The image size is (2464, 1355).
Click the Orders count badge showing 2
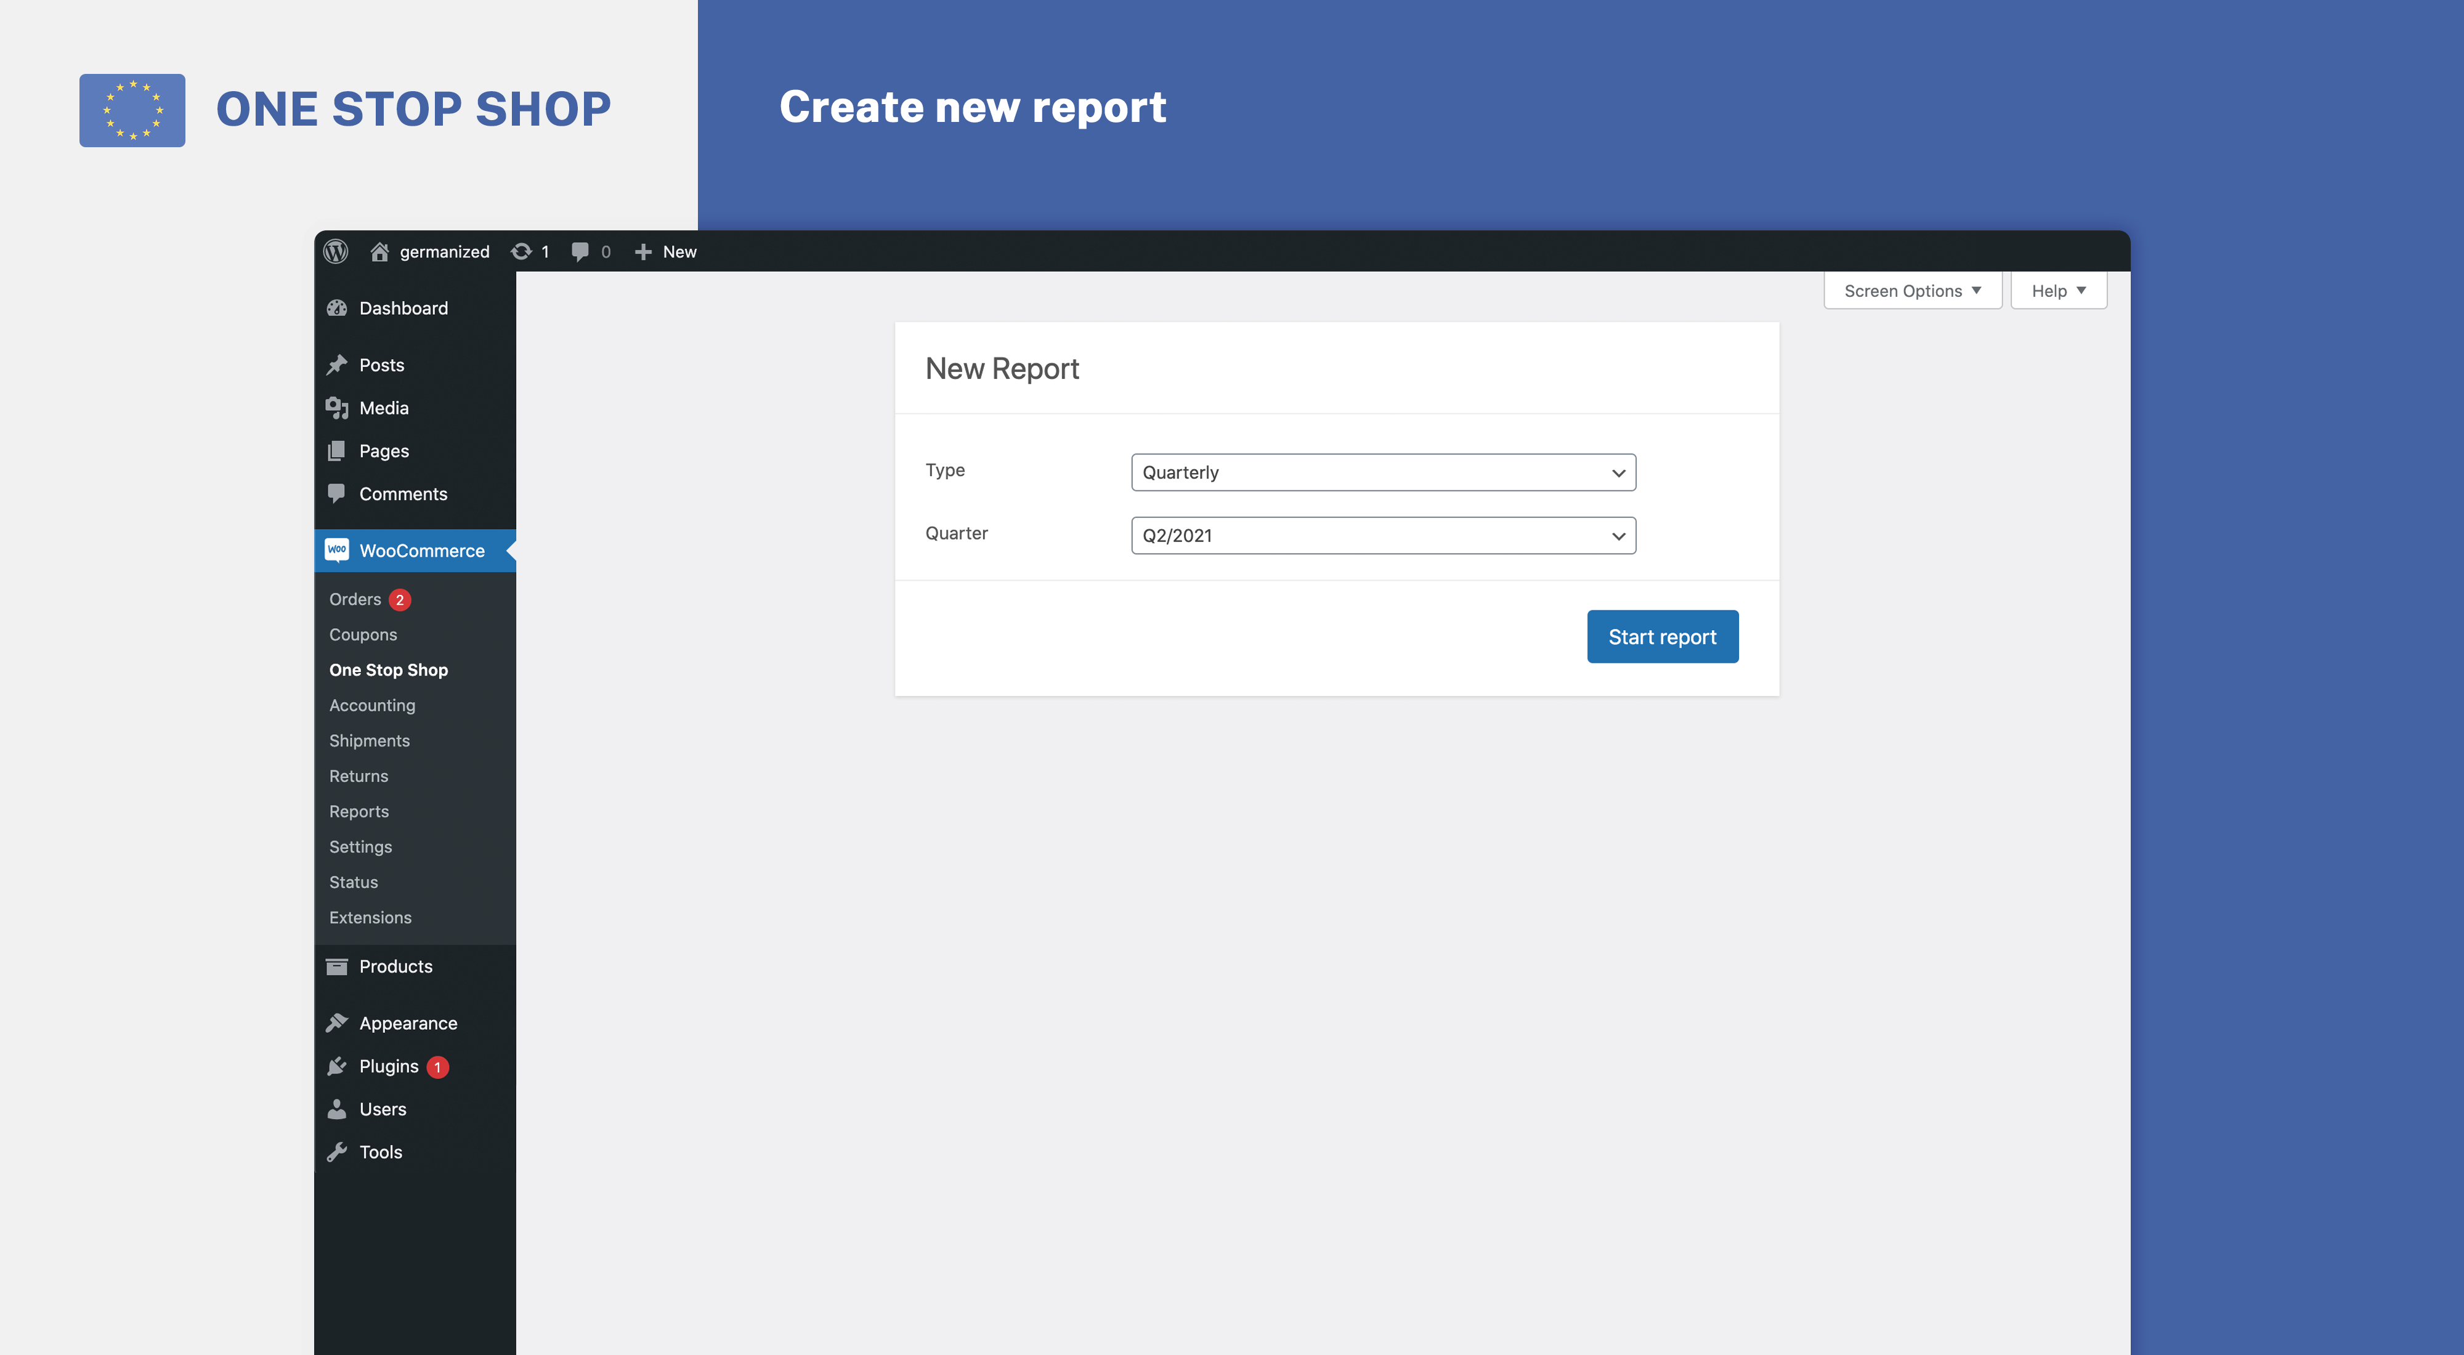(400, 599)
